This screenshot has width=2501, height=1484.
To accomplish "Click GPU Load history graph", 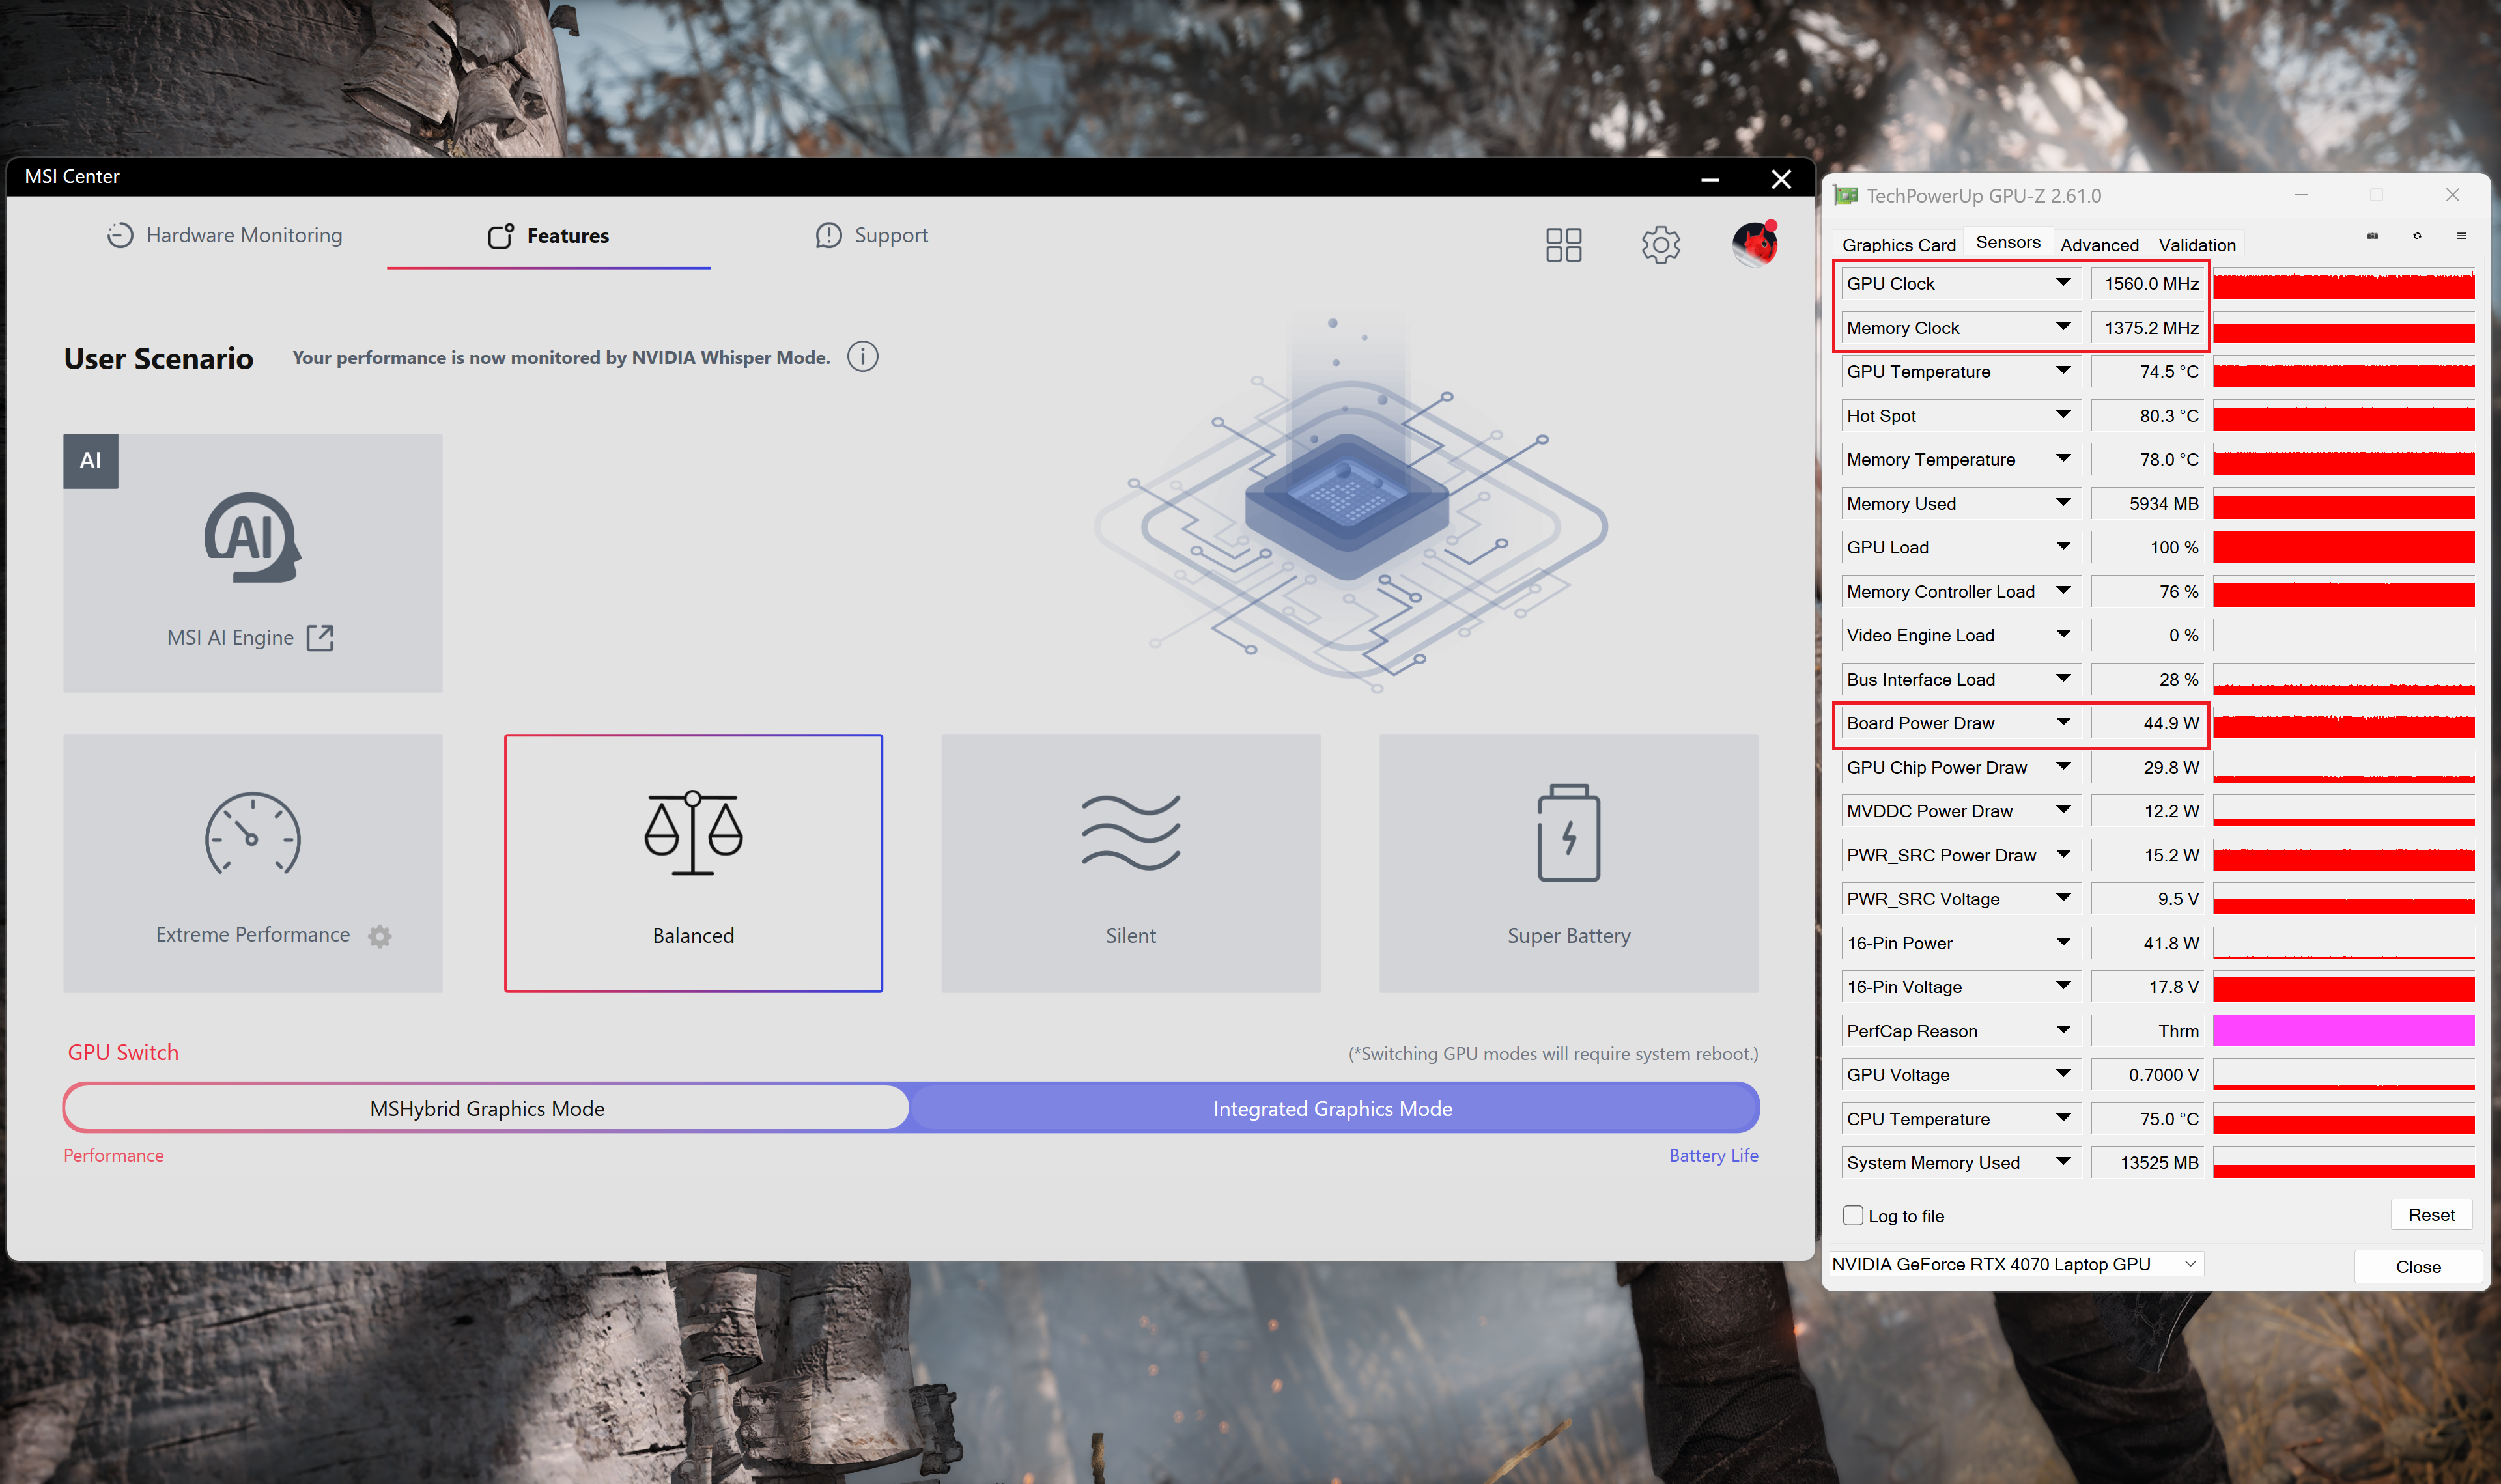I will tap(2344, 548).
